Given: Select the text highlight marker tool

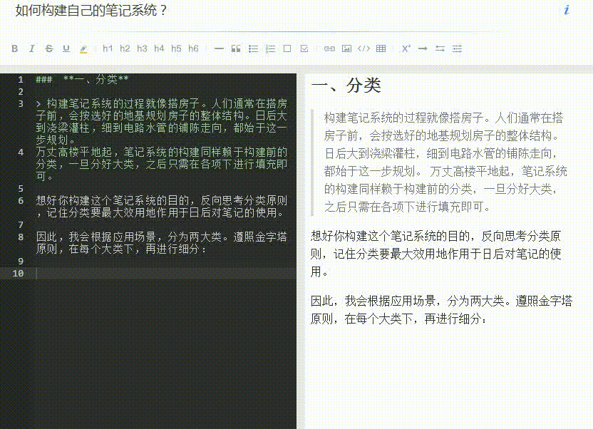Looking at the screenshot, I should tap(83, 48).
